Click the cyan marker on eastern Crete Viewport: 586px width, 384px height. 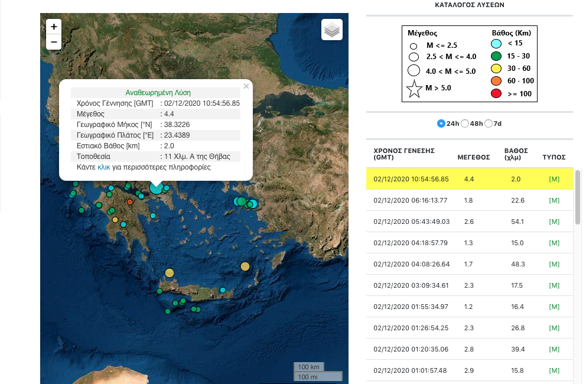[222, 289]
